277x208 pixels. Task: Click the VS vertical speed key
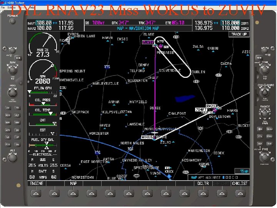tap(8, 137)
